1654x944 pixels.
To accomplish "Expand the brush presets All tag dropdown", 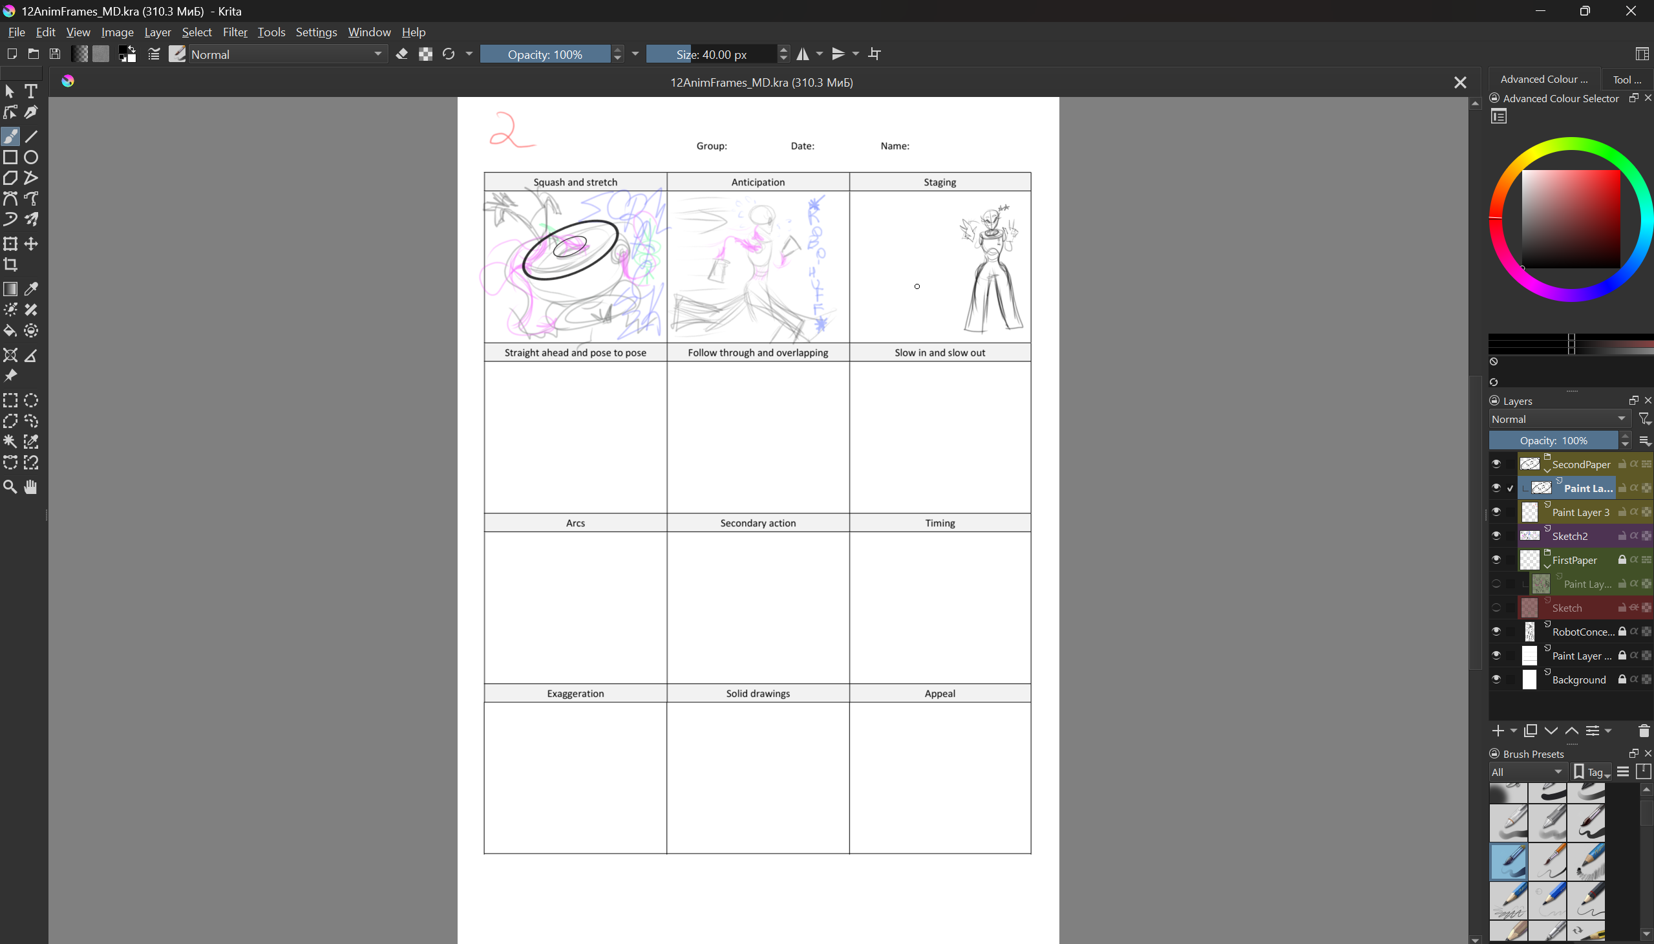I will point(1526,771).
